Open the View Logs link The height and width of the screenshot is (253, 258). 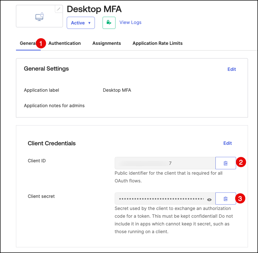tap(130, 22)
